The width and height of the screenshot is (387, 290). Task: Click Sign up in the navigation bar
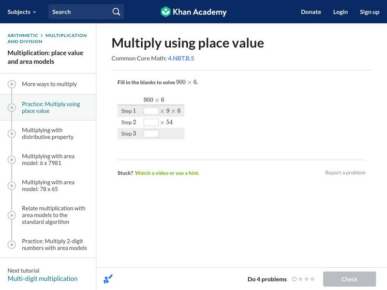[370, 12]
